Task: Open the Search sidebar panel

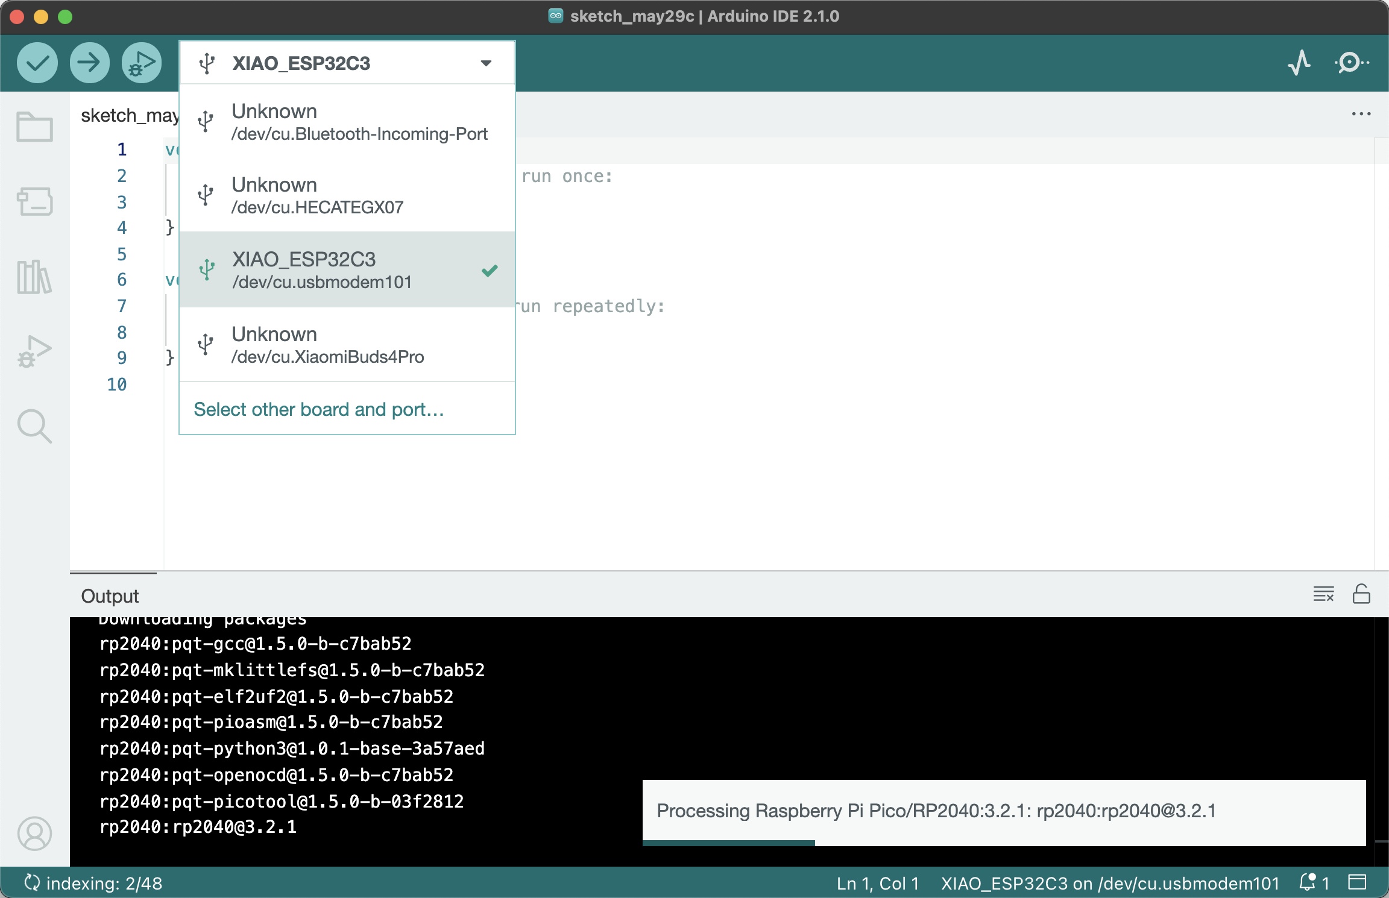Action: click(x=34, y=426)
